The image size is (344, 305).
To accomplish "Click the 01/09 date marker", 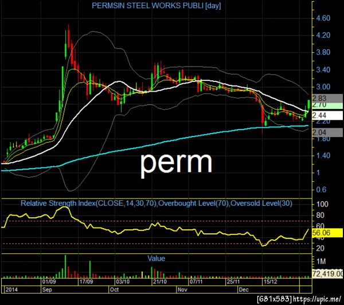I will coord(49,281).
